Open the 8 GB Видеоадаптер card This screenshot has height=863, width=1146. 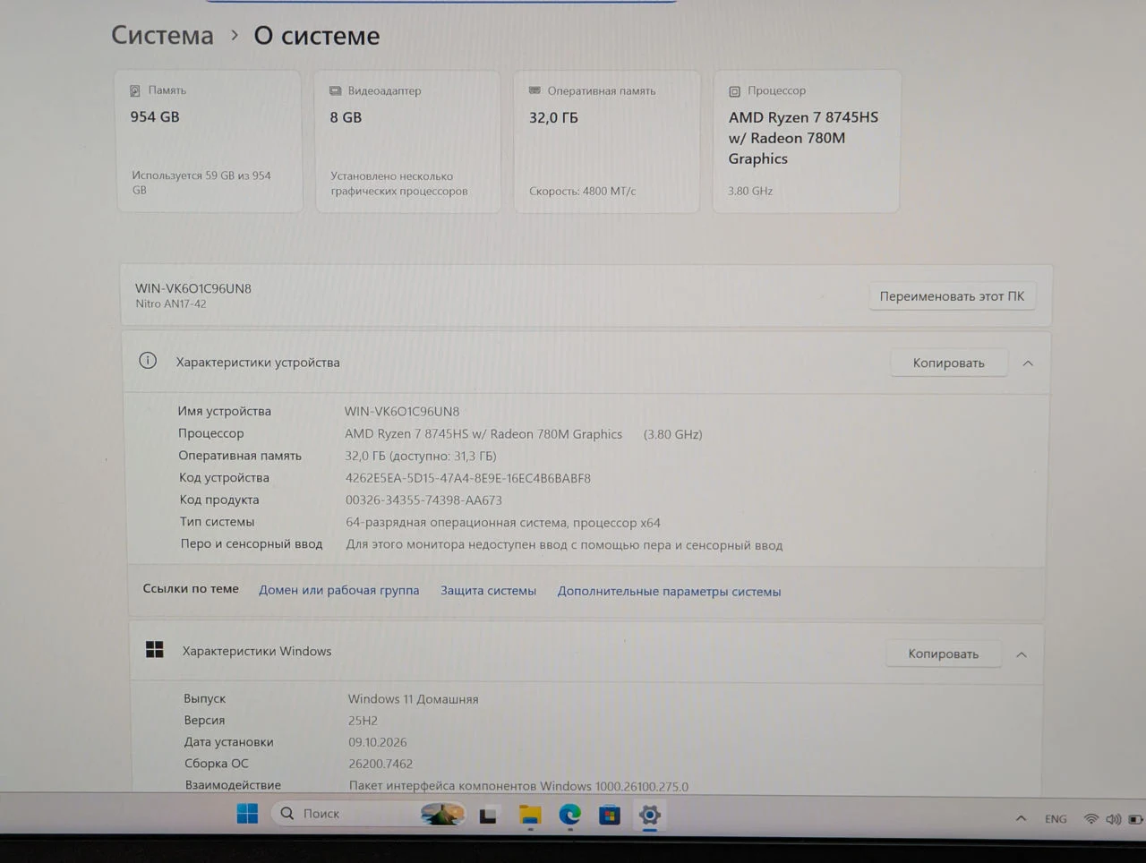tap(408, 141)
